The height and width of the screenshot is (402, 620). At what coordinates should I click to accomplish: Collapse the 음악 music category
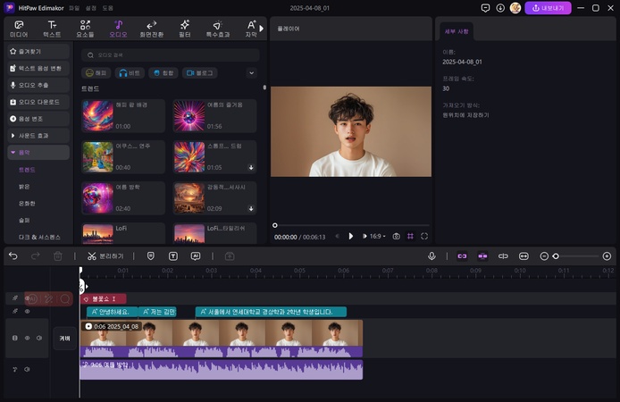click(38, 152)
